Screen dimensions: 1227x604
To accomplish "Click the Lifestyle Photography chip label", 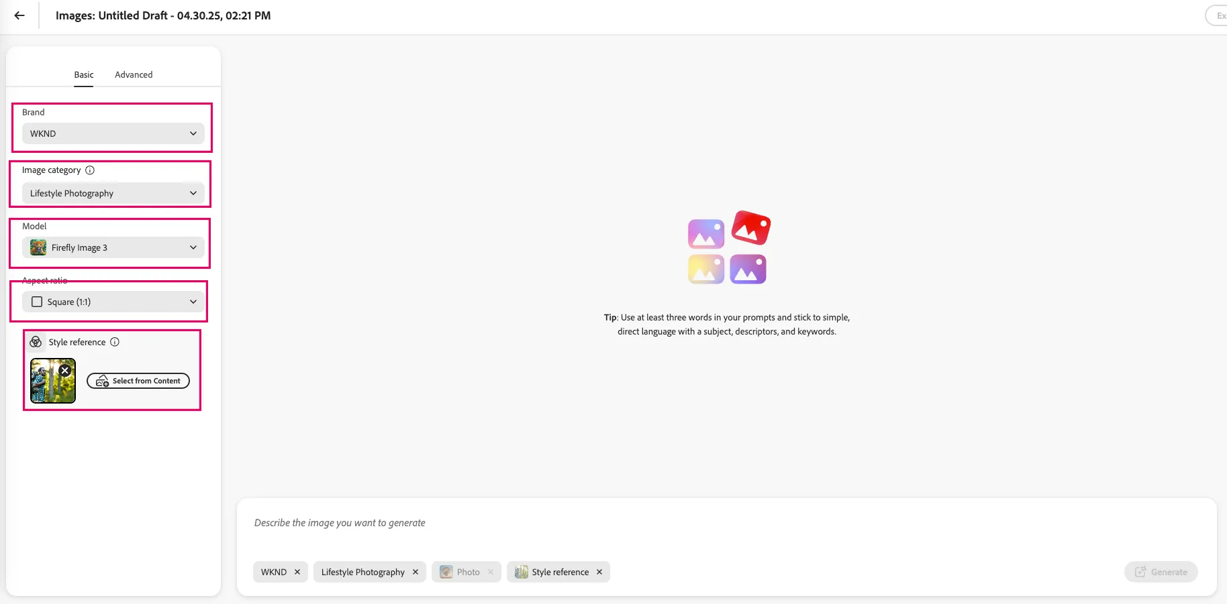I will (x=363, y=572).
